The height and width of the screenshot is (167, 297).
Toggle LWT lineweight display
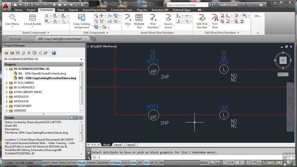pos(140,163)
